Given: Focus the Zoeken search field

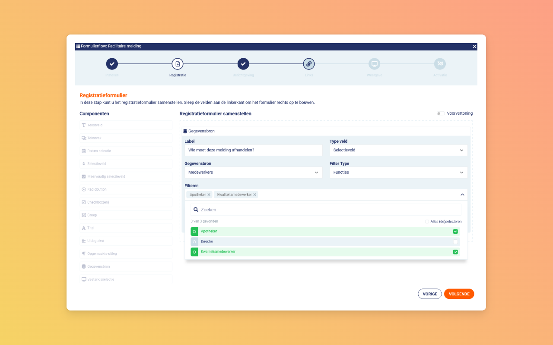Looking at the screenshot, I should (326, 210).
